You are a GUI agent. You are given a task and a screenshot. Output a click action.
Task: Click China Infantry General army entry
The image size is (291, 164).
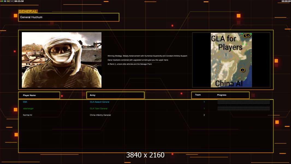tap(100, 115)
